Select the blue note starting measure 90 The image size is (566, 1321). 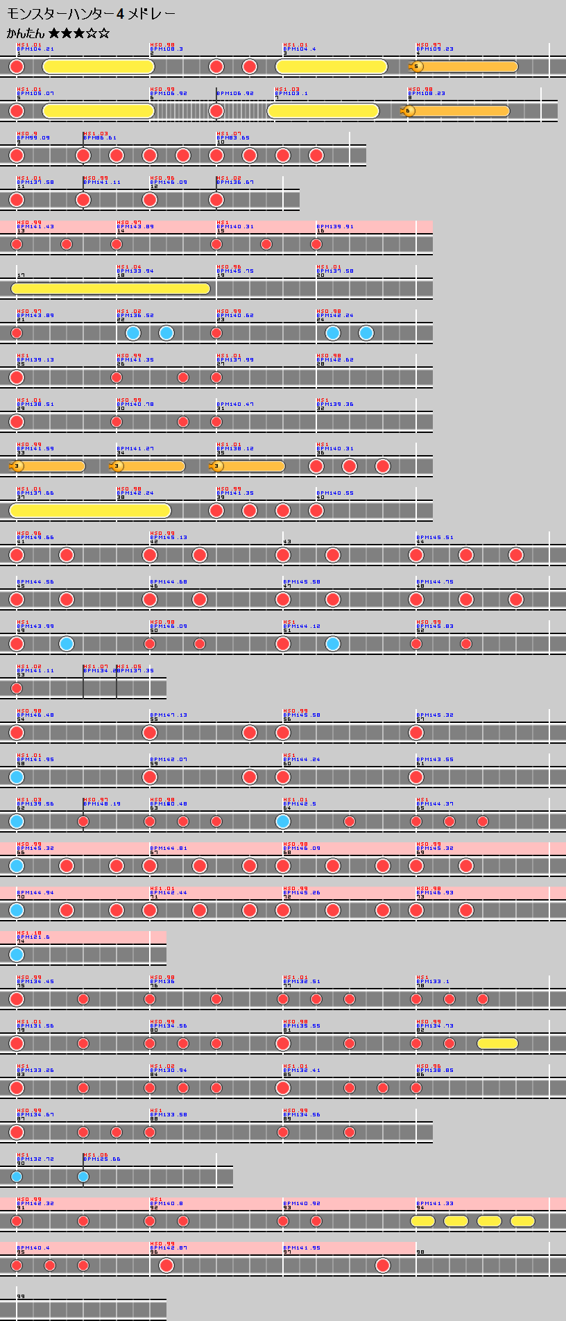[17, 1177]
